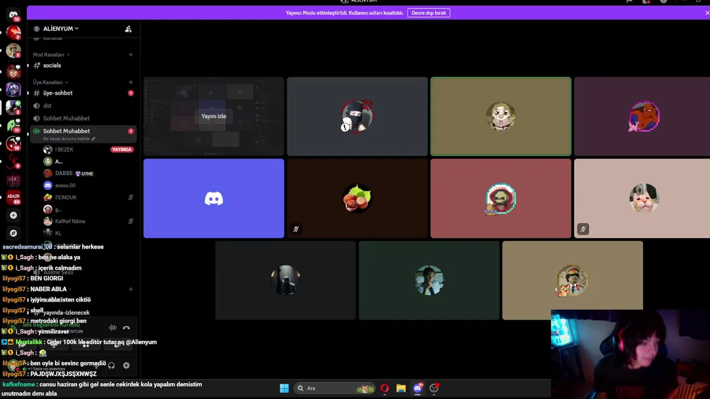
Task: Click muted mic icon on hazelnut tile
Action: [296, 229]
